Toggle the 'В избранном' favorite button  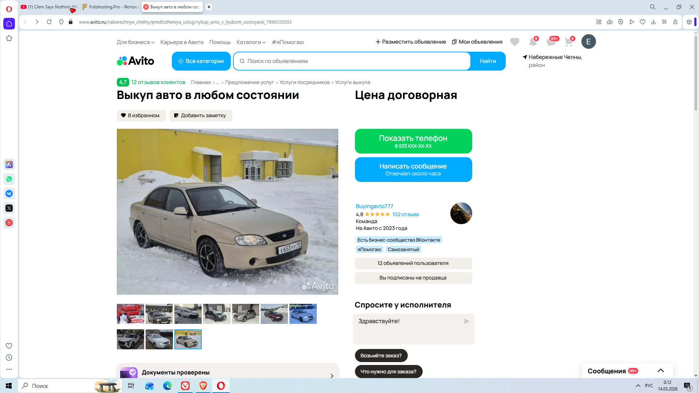click(x=141, y=115)
